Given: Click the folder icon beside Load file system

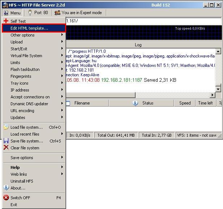Looking at the screenshot, I should coord(6,127).
